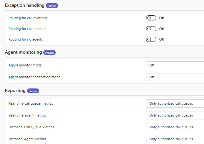This screenshot has height=144, width=204.
Task: Click the Routing for no agents label
Action: coord(26,39)
